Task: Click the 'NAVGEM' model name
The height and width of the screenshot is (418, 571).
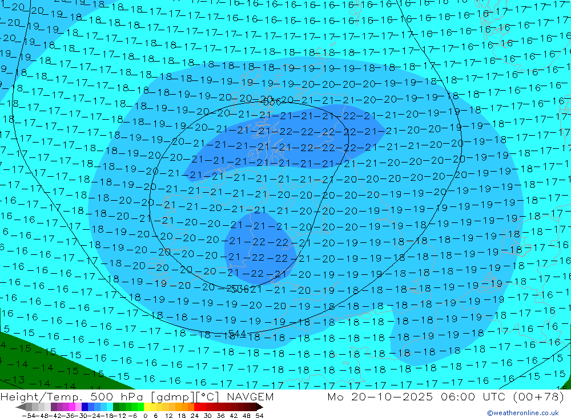Action: click(x=250, y=396)
